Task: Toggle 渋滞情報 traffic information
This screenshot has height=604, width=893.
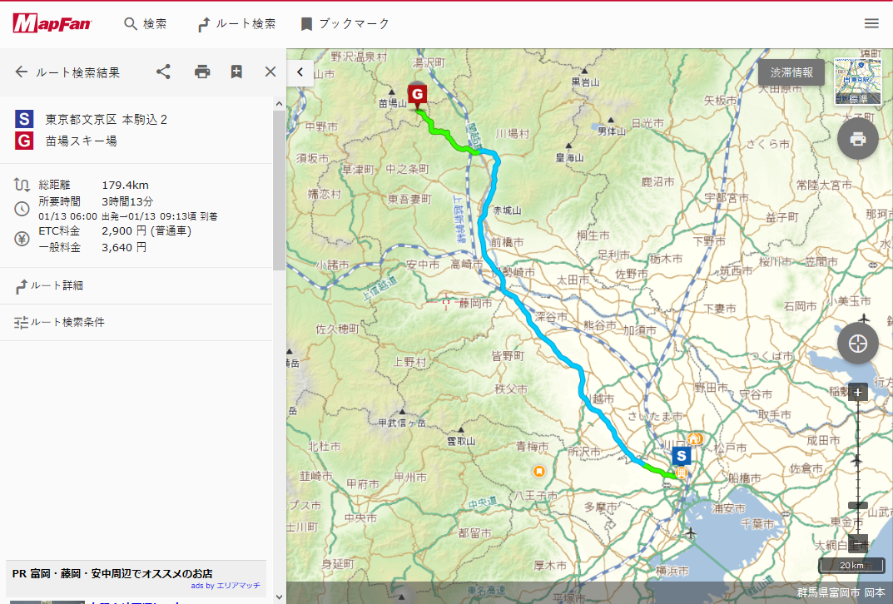Action: 791,72
